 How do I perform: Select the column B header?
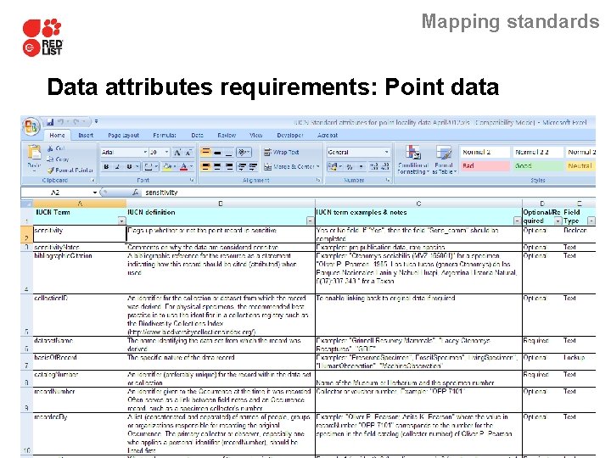point(221,204)
